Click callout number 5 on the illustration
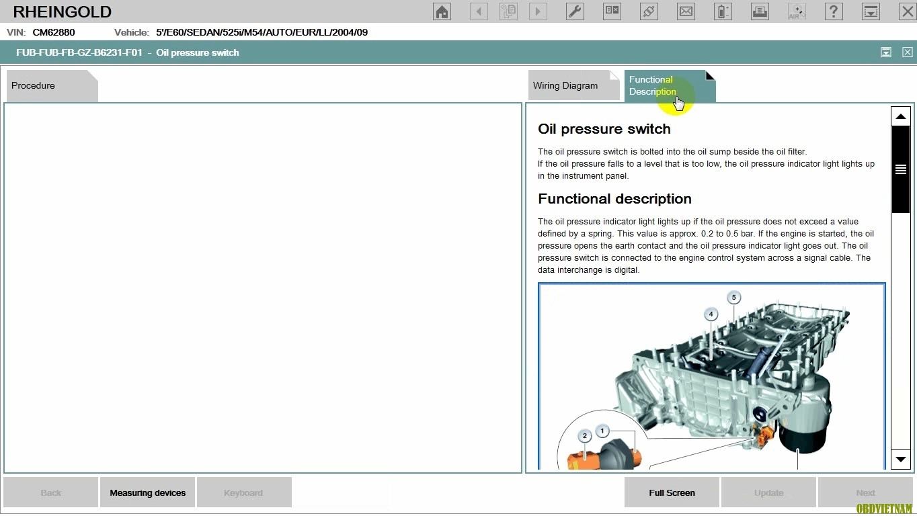917x516 pixels. [x=733, y=298]
